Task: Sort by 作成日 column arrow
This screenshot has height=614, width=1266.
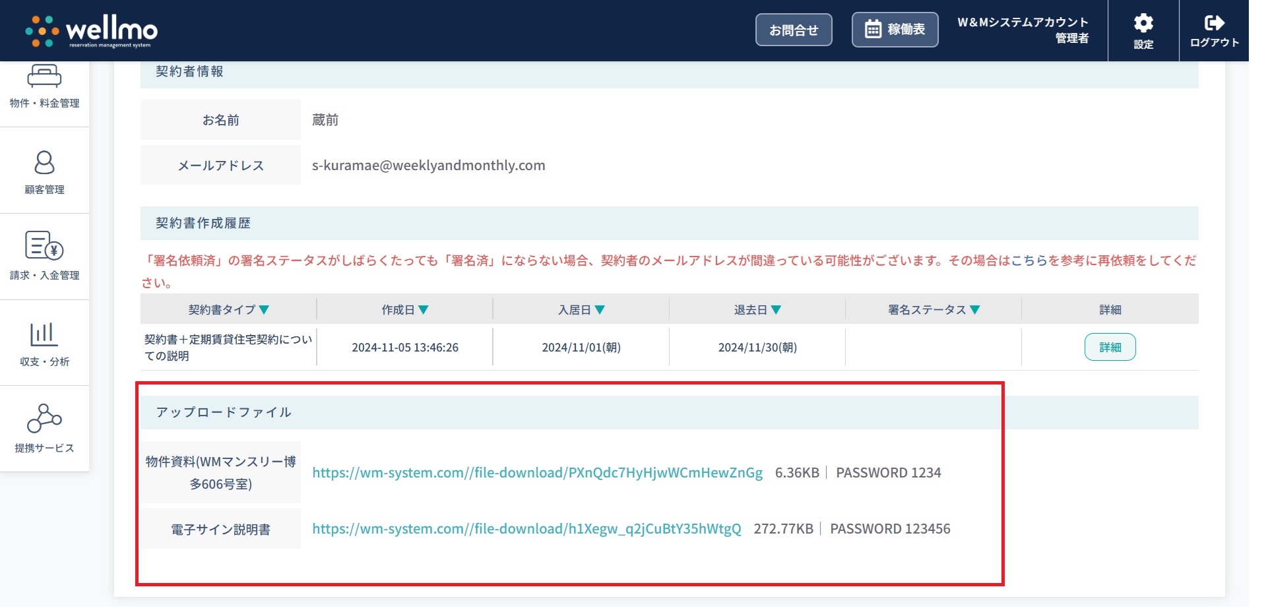Action: pyautogui.click(x=424, y=310)
